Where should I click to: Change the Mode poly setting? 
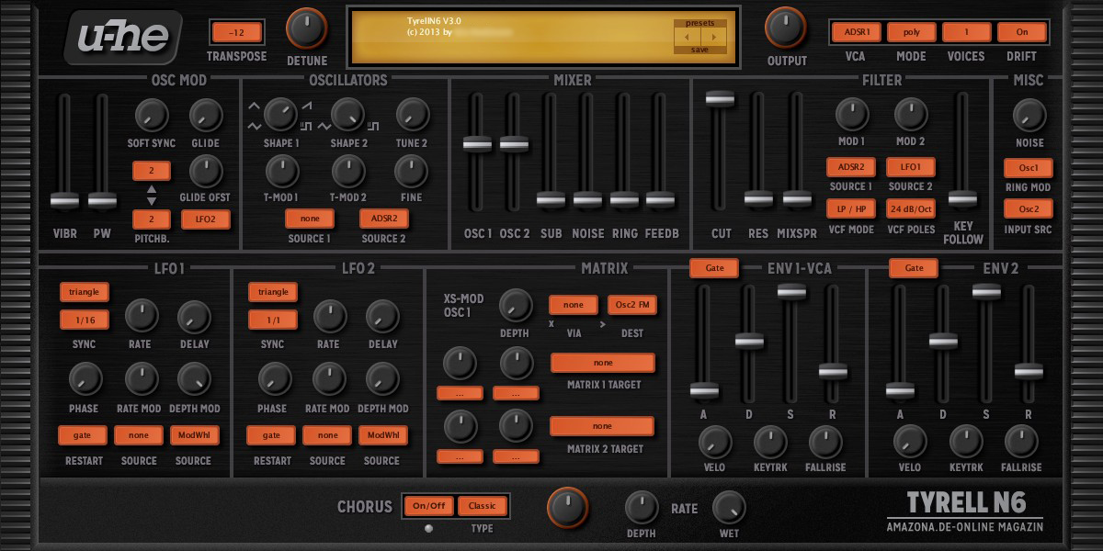(x=911, y=31)
